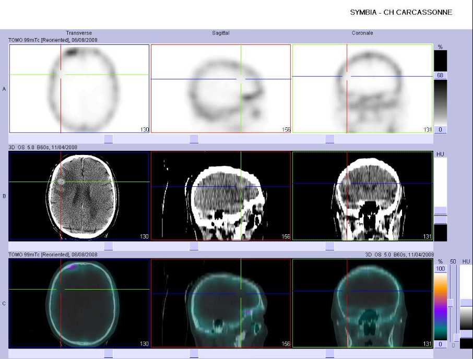Click slice number 130 in row C transverse

(145, 344)
